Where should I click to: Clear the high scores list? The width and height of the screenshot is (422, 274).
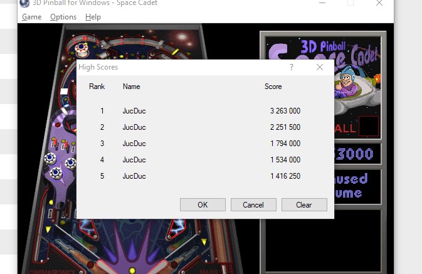click(x=304, y=205)
